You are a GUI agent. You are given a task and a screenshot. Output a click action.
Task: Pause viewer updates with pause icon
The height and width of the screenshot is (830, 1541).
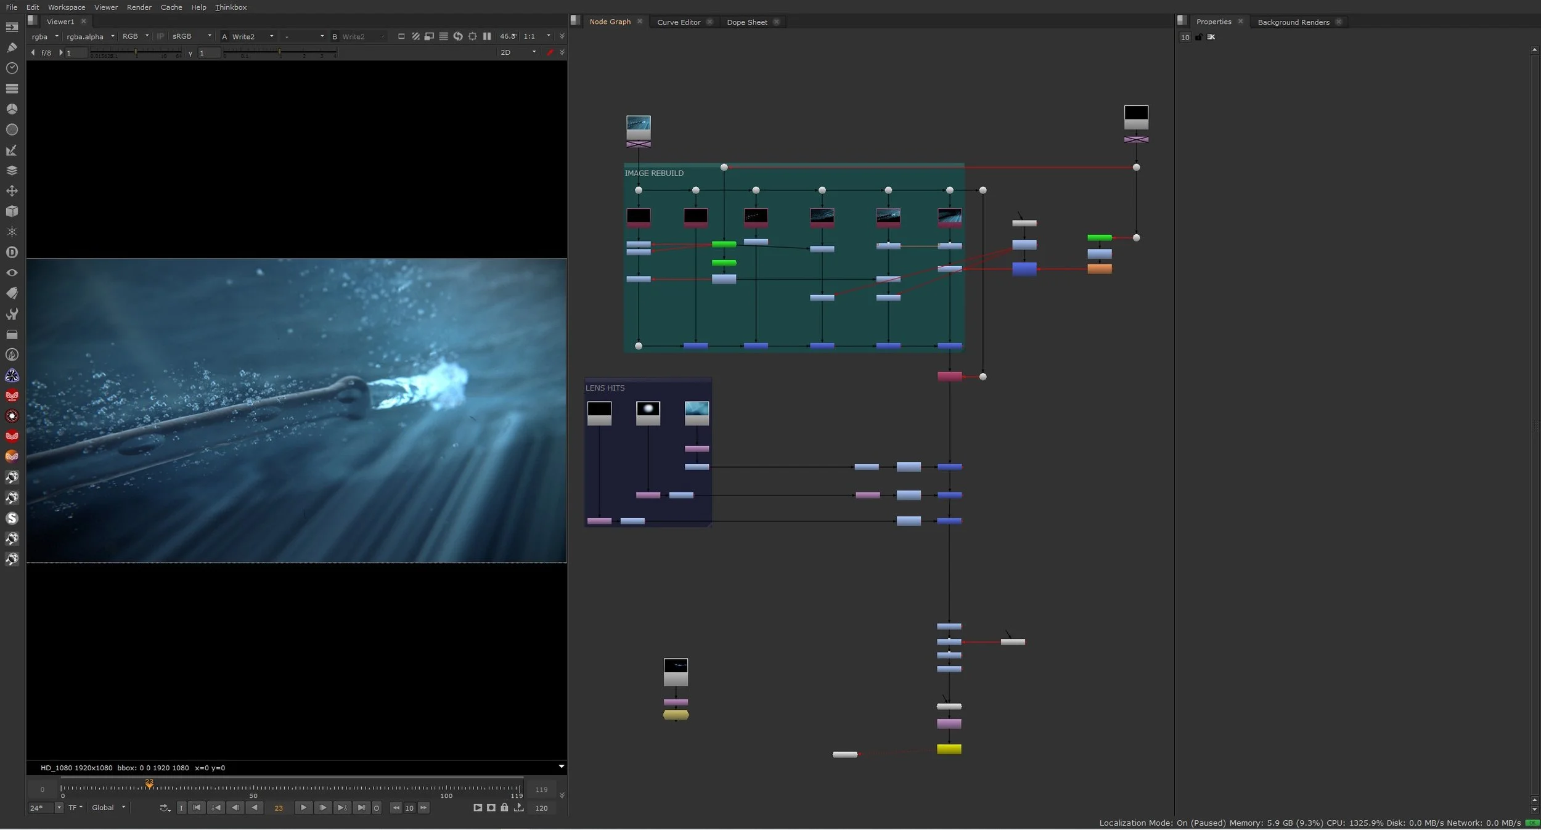tap(487, 36)
